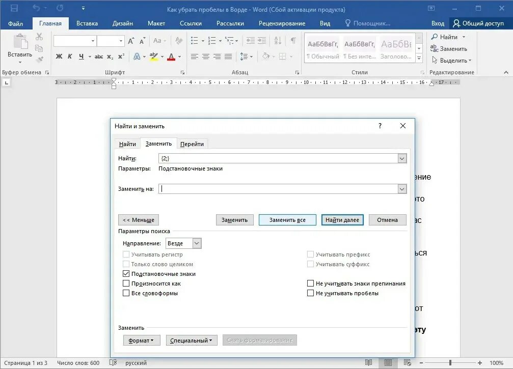The width and height of the screenshot is (513, 369).
Task: Click the zoom slider handle in status bar
Action: click(x=450, y=362)
